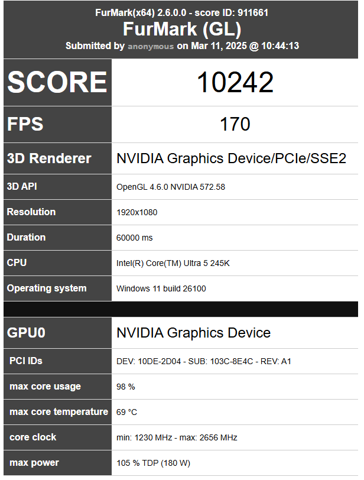Screen dimensions: 364x480
Task: Click the core clock min-max MHz value
Action: 177,437
